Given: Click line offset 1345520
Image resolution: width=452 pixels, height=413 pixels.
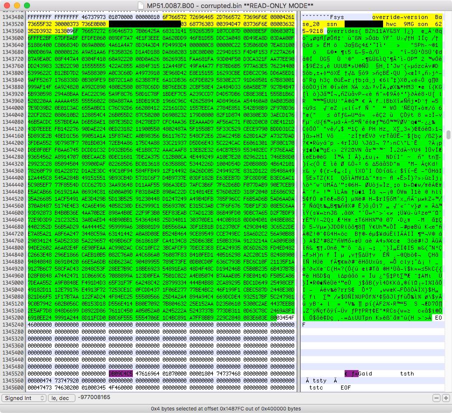Looking at the screenshot, I should (x=13, y=374).
